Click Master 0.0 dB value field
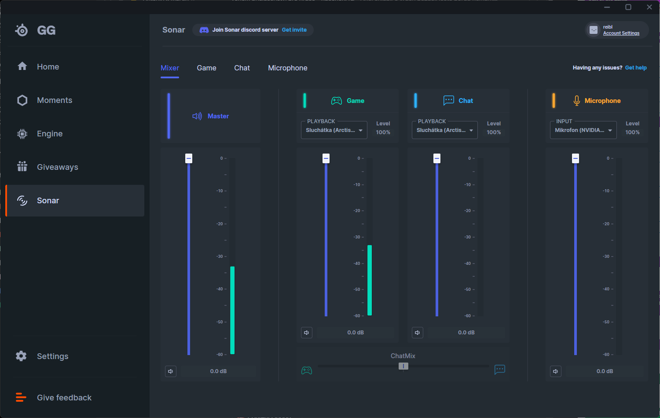660x418 pixels. point(218,371)
